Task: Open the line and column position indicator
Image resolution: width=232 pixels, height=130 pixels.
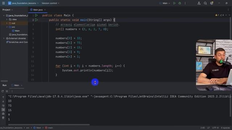Action: [203, 128]
